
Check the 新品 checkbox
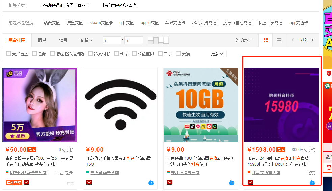[116, 54]
